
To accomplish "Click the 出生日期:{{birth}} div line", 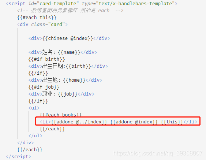I will click(x=68, y=66).
